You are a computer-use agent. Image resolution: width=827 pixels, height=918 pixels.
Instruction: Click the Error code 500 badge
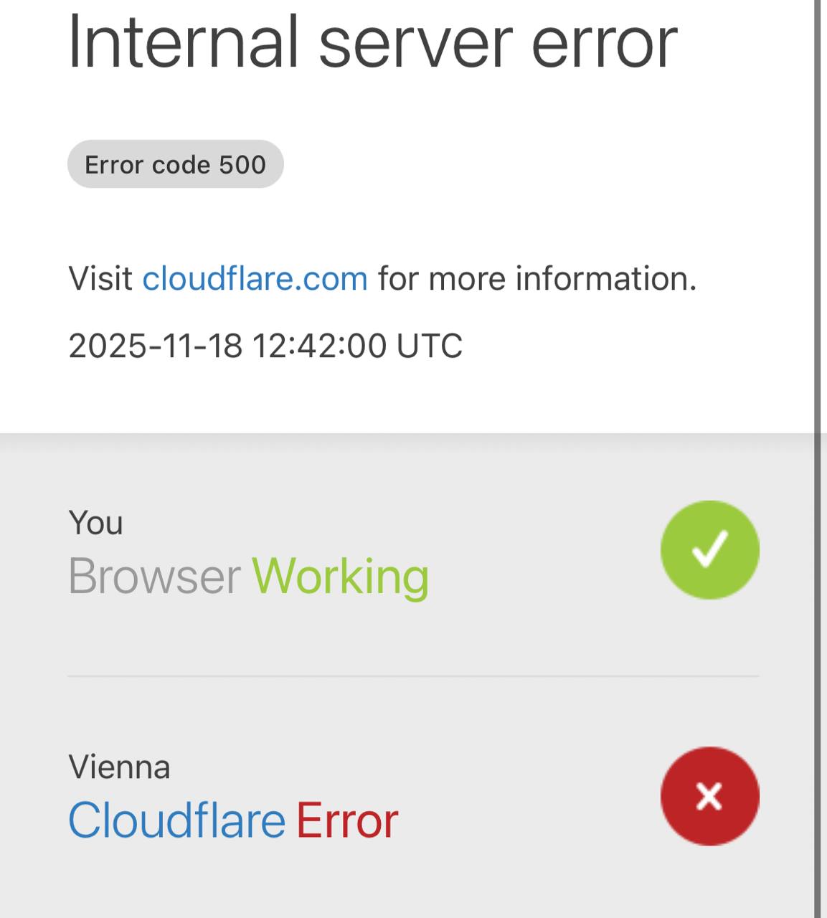point(175,165)
